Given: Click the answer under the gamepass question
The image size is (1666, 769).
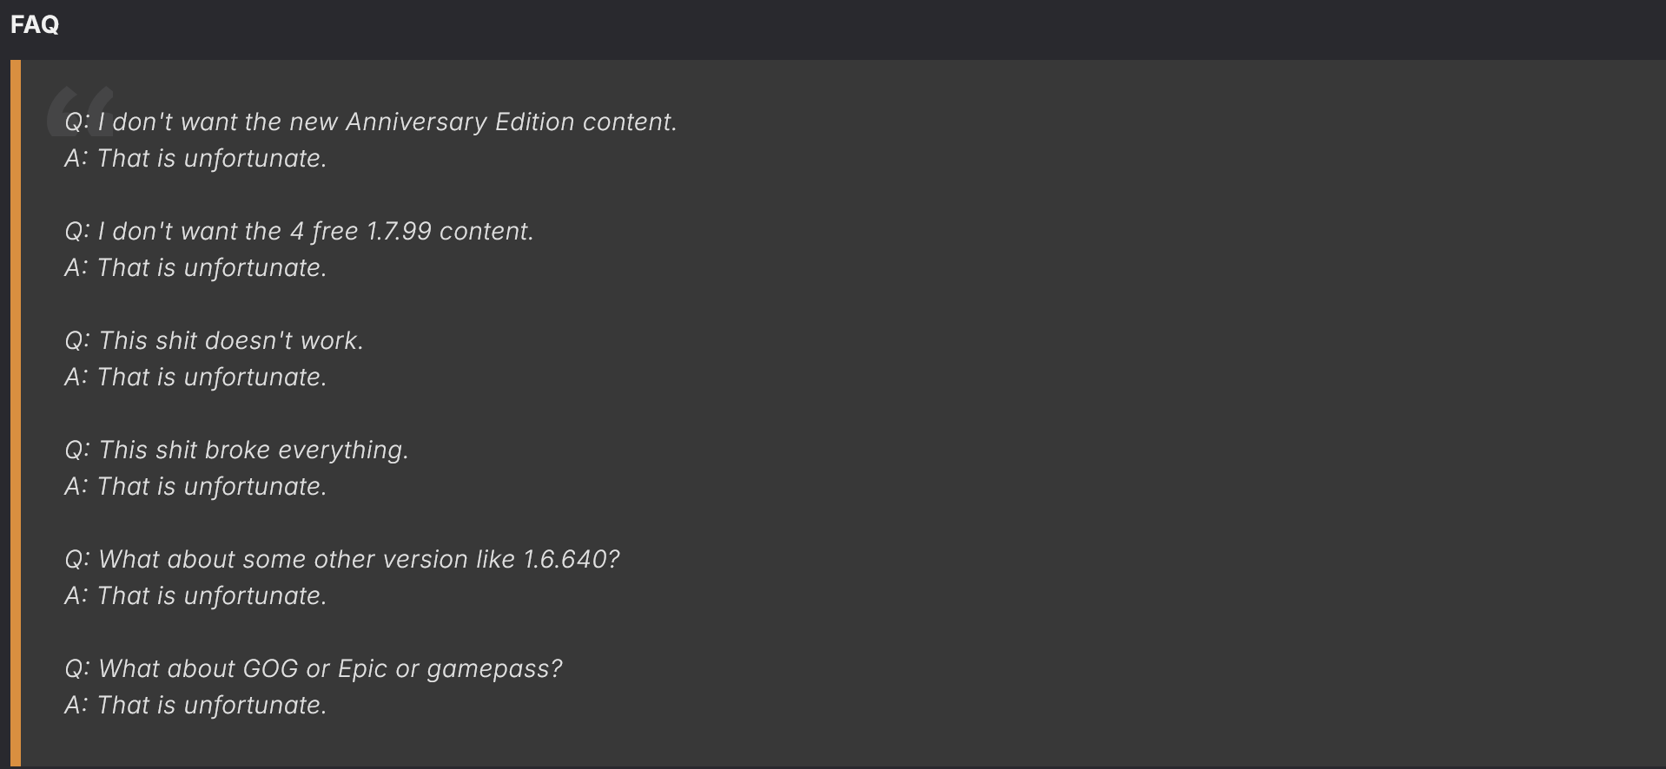Looking at the screenshot, I should (x=195, y=706).
